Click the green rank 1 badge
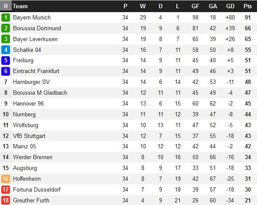Viewport: 257px width, 205px height. 6,17
